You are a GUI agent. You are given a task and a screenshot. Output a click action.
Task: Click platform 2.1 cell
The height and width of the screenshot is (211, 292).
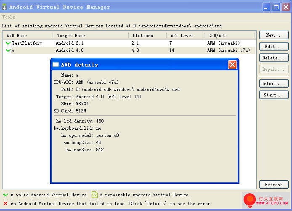coord(135,43)
